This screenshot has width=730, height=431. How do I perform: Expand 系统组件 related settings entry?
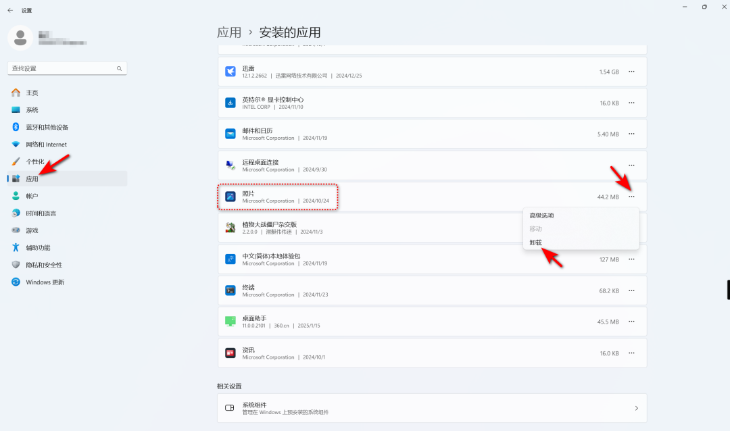pyautogui.click(x=433, y=408)
